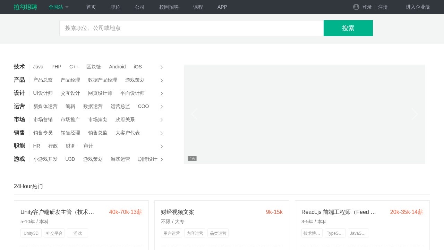Screen dimensions: 444x250
Task: Expand the 游戏 category arrow
Action: click(161, 159)
